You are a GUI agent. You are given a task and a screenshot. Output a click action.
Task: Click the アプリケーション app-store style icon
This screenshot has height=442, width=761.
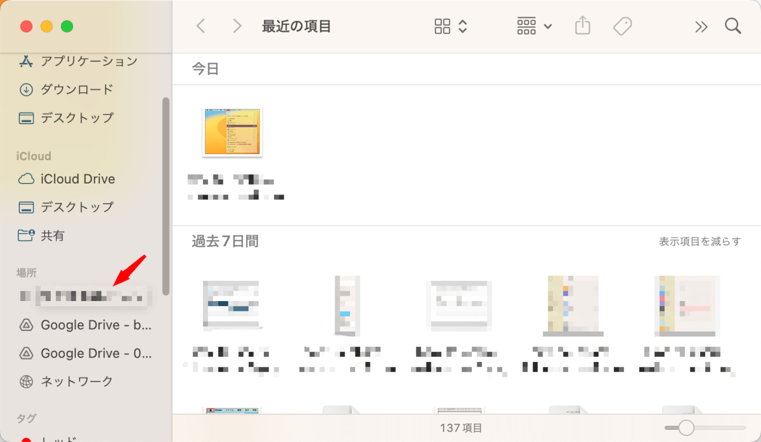(x=26, y=61)
